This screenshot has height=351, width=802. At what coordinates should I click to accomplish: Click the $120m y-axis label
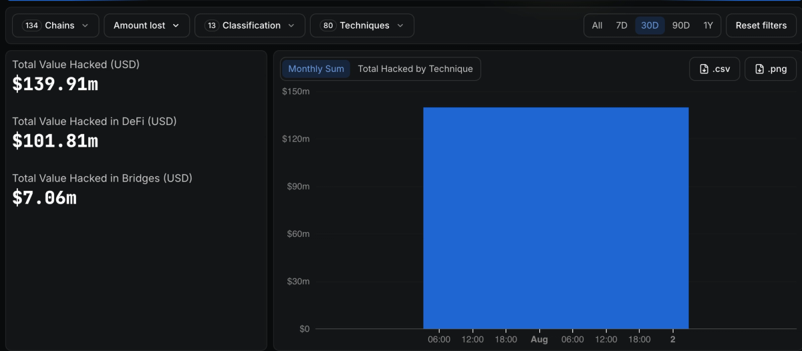295,139
